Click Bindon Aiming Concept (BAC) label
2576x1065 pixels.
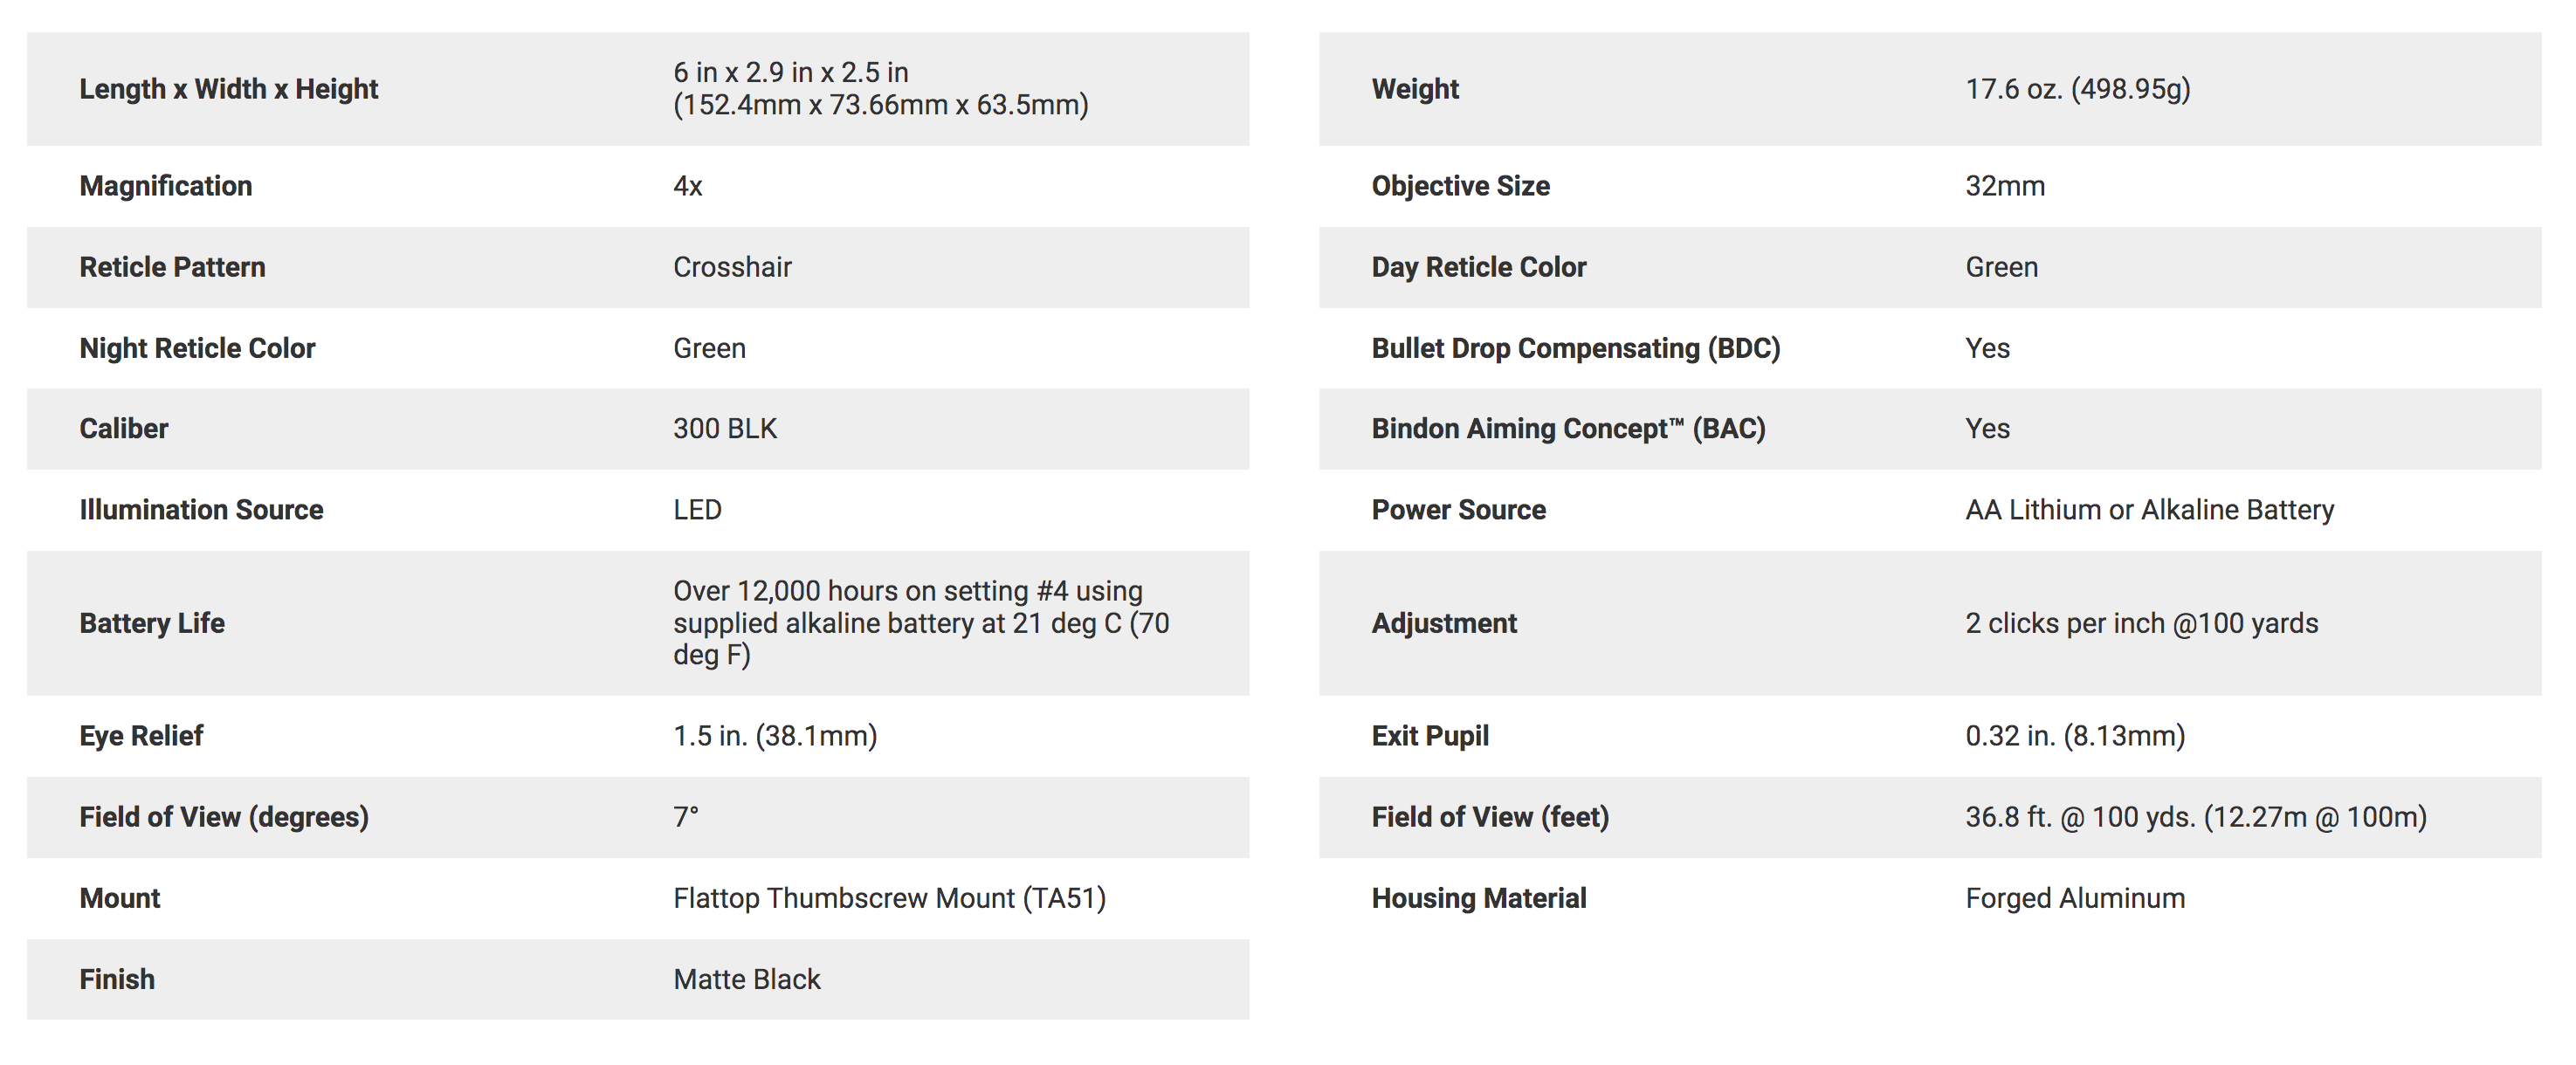pos(1569,429)
